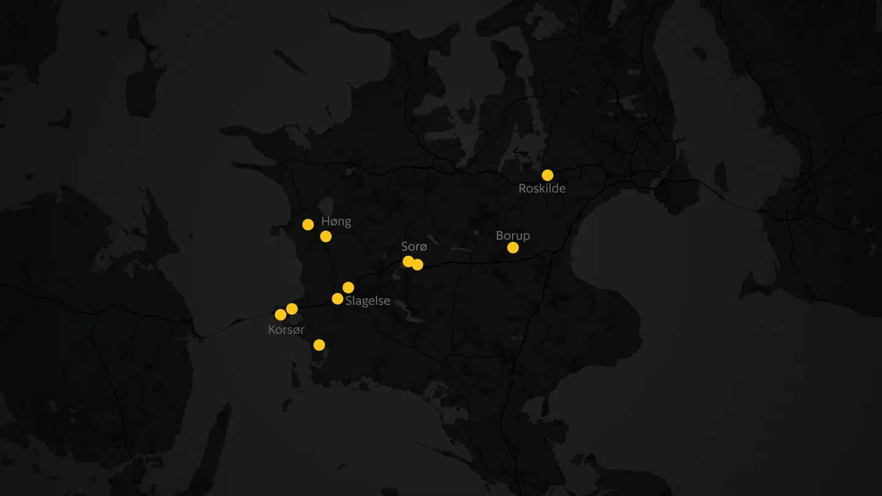The image size is (882, 496).
Task: Select the right yellow marker above Korsør
Action: [292, 309]
